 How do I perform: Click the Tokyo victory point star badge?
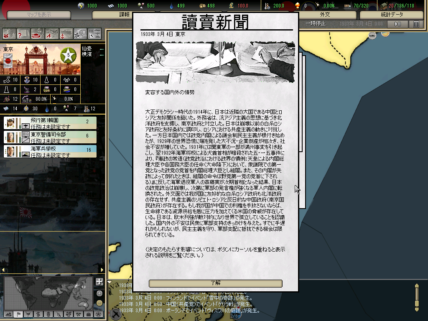click(68, 55)
